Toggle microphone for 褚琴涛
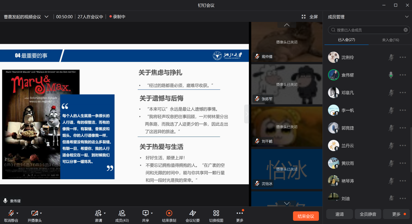 pyautogui.click(x=391, y=181)
